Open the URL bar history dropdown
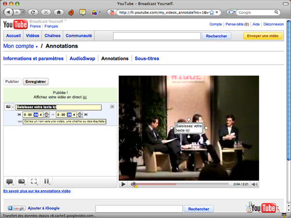This screenshot has height=218, width=291. tap(217, 12)
